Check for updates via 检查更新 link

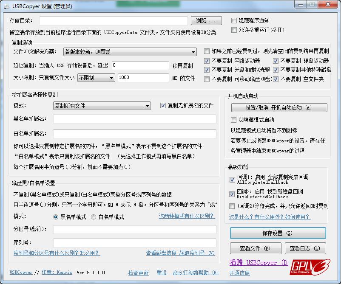click(x=138, y=273)
